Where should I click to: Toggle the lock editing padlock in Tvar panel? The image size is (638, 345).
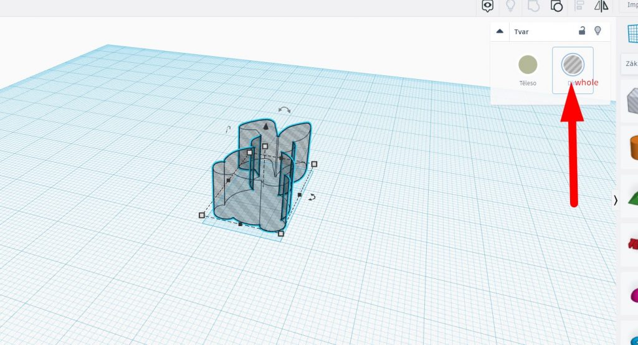(582, 31)
